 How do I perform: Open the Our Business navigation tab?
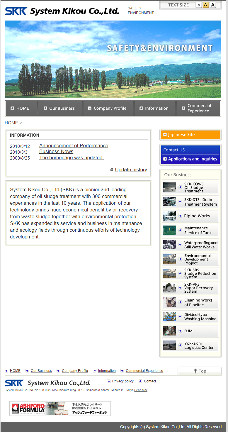(x=60, y=108)
